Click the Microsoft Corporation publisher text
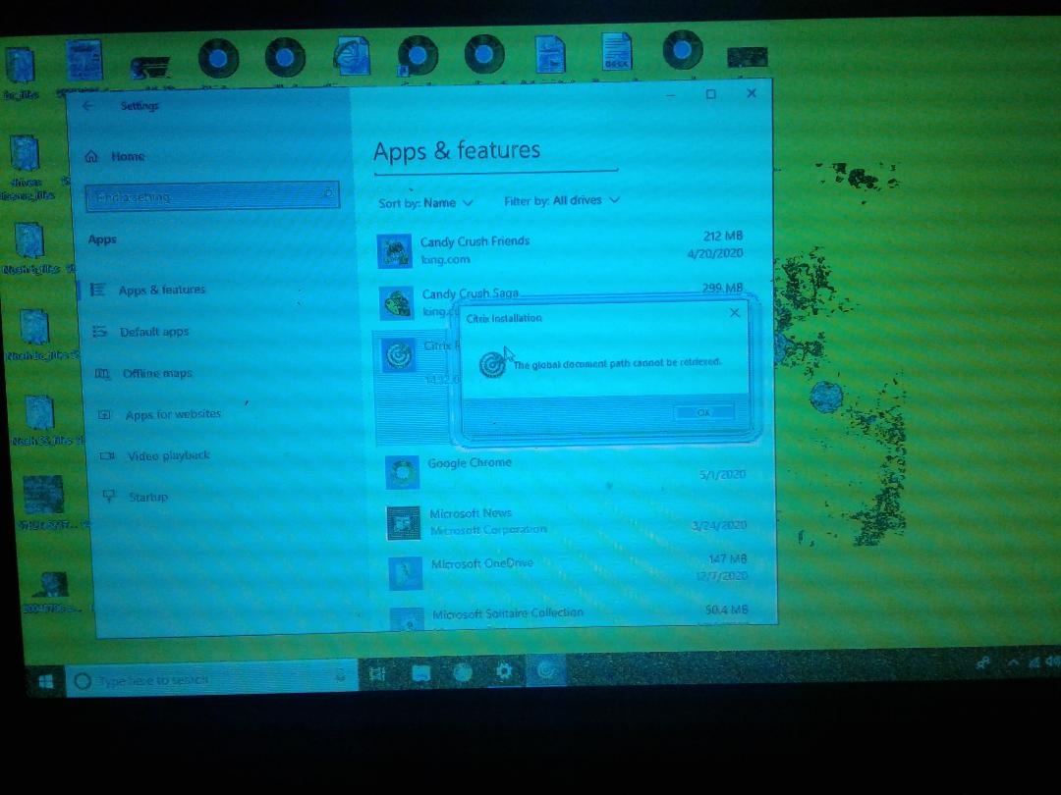Screen dimensions: 1061x795 pos(488,529)
